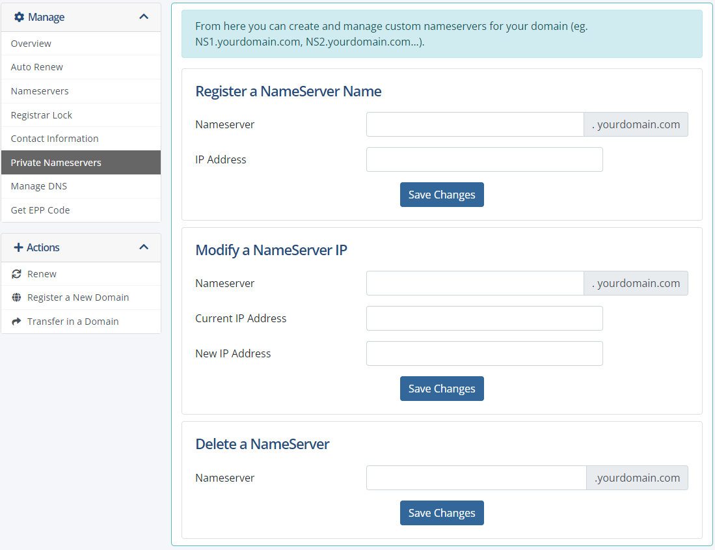Select Private Nameservers menu item
Image resolution: width=715 pixels, height=550 pixels.
81,162
